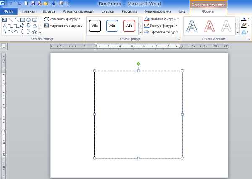The height and width of the screenshot is (179, 252).
Task: Select the down block arrow shape
Action: point(29,26)
